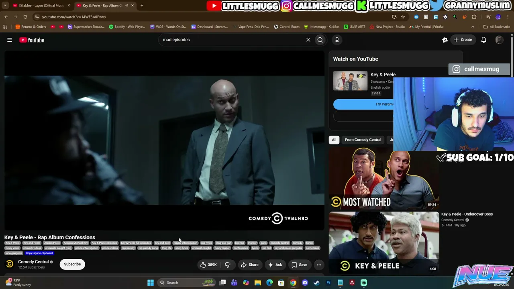The height and width of the screenshot is (289, 514).
Task: Open the Control Room bookmark
Action: [287, 27]
